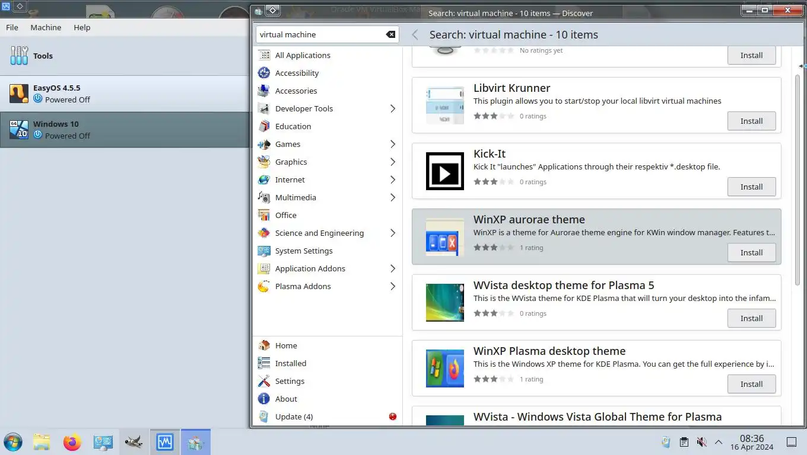This screenshot has width=807, height=455.
Task: Open the Tools icon in VirtualBox
Action: pos(19,56)
